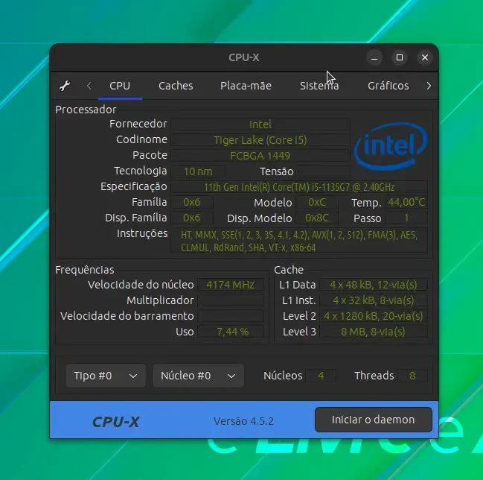Click the Disp. Família value 0x6

coord(192,218)
